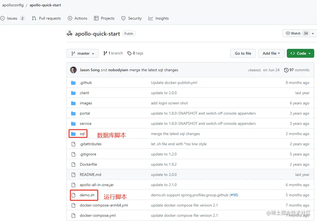Click the apollo-all-in-one.jar file icon
Screen dimensions: 317x222
[73, 185]
